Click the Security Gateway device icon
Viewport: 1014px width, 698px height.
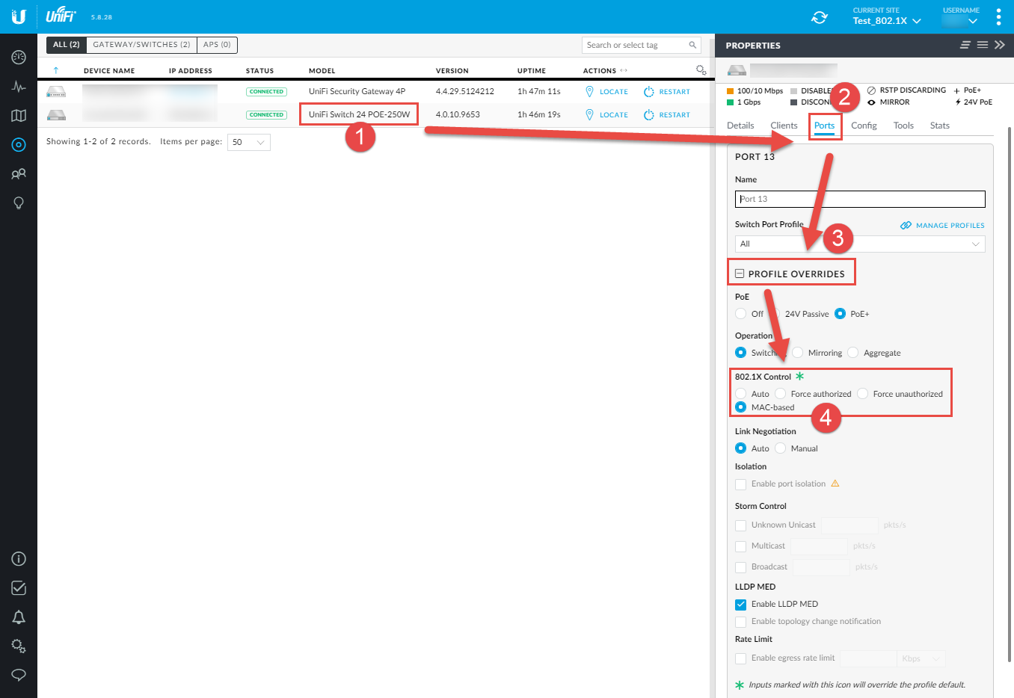click(x=56, y=92)
